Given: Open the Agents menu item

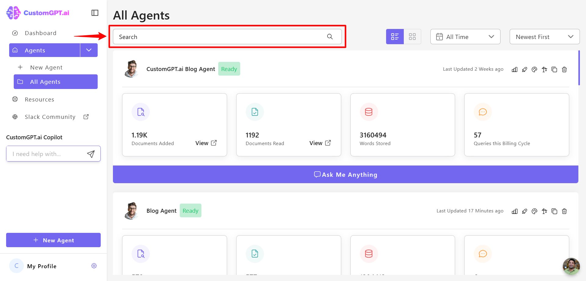Looking at the screenshot, I should point(45,50).
